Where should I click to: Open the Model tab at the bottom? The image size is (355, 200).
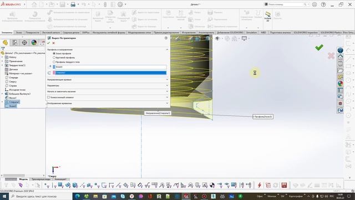pos(23,179)
